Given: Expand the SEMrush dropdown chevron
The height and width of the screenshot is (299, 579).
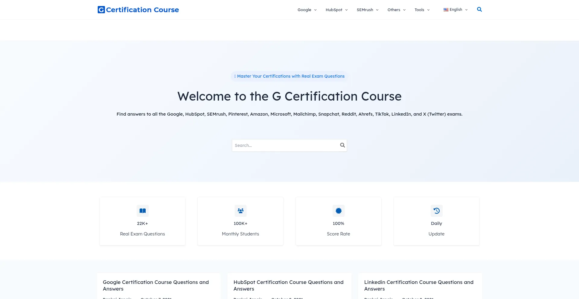Looking at the screenshot, I should pyautogui.click(x=377, y=10).
